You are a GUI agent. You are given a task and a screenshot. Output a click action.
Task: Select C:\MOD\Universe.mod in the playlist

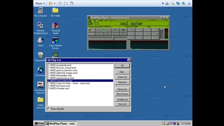click(80, 86)
